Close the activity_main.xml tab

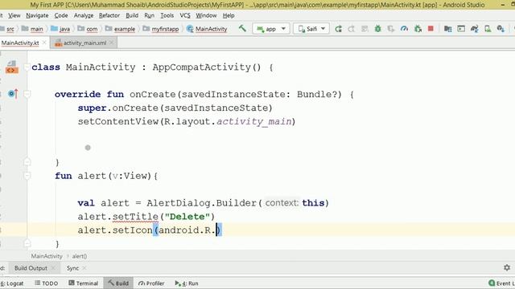click(x=112, y=43)
